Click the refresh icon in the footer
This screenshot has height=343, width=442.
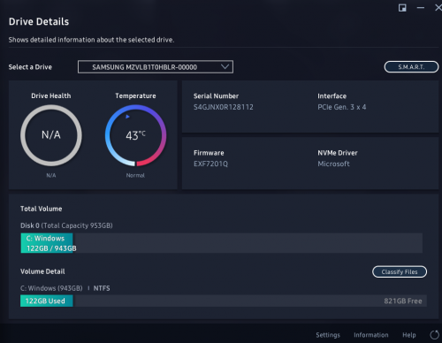tap(434, 335)
